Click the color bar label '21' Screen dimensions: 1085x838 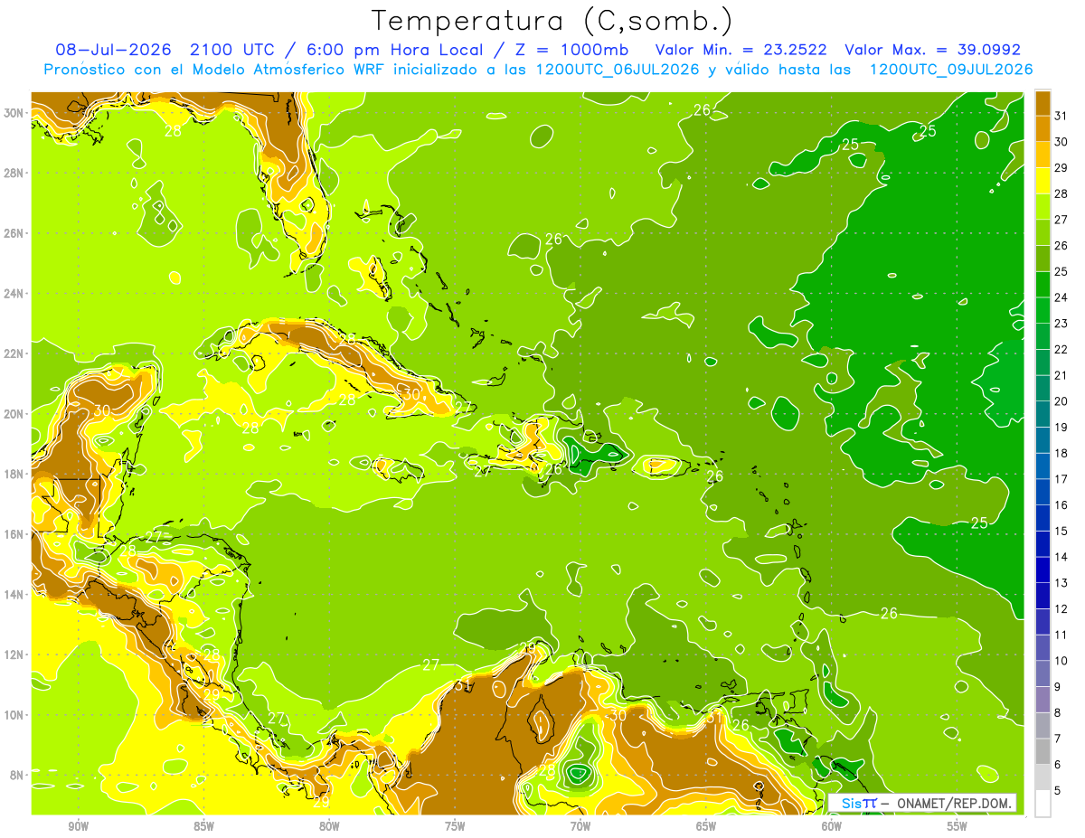pos(1062,375)
